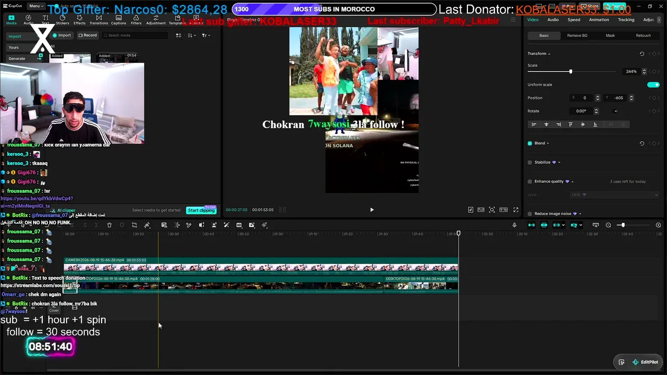Open the media filter dropdown
Viewport: 667px width, 375px height.
point(205,35)
